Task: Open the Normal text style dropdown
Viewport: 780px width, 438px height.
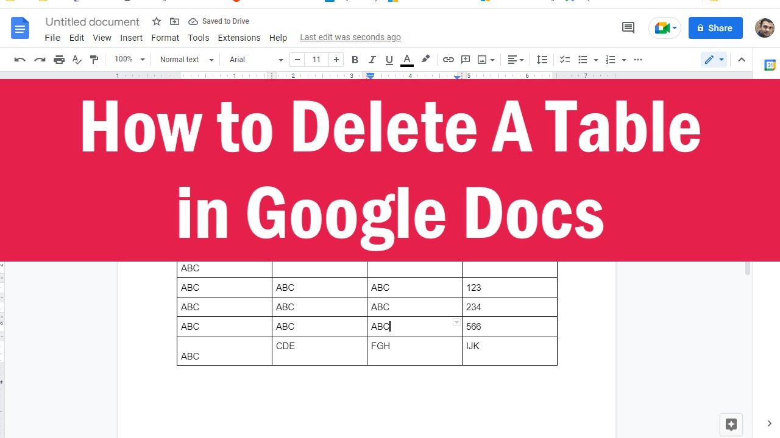Action: (186, 60)
